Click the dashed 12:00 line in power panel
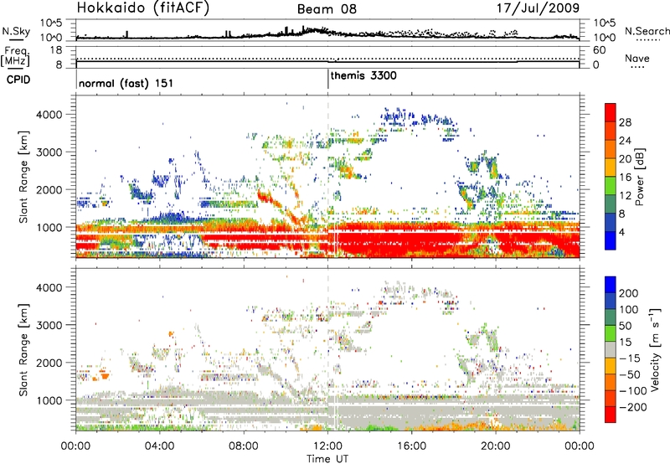 [328, 176]
